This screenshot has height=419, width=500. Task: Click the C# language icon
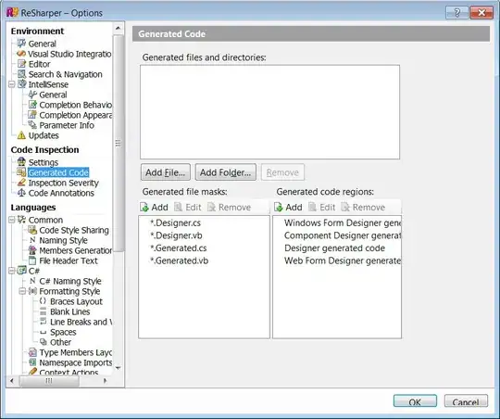point(22,271)
